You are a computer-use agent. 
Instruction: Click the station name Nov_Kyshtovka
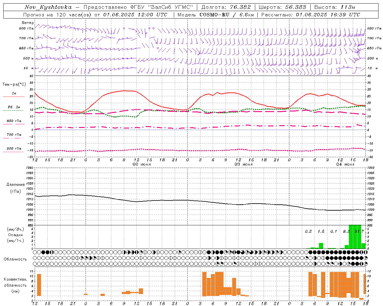48,7
